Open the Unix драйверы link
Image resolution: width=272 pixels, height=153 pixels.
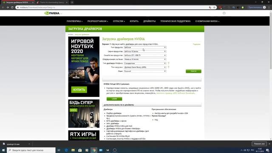click(113, 124)
